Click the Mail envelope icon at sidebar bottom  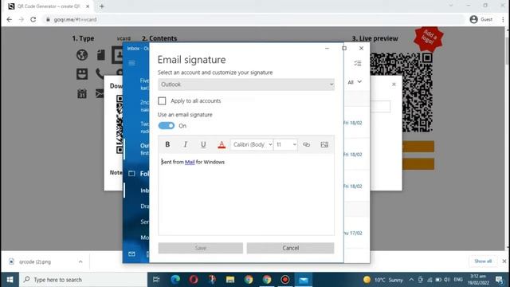131,254
